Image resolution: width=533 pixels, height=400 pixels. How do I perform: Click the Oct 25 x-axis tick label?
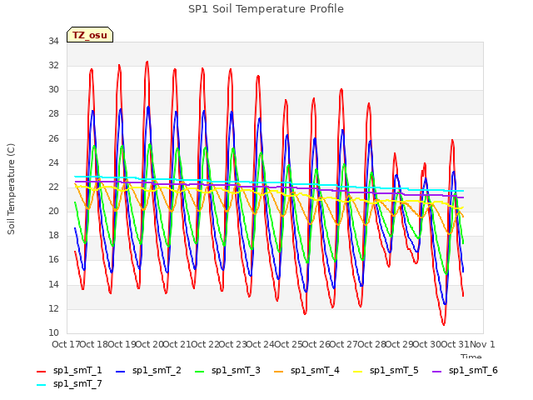click(288, 344)
